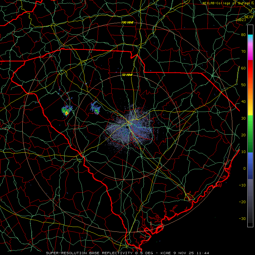The width and height of the screenshot is (255, 255).
Task: Click the 80 dBZ scale value
Action: point(243,35)
